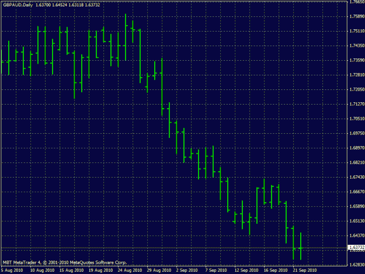Click the rightmost price bar on chart
This screenshot has height=274, width=365.
tap(301, 246)
